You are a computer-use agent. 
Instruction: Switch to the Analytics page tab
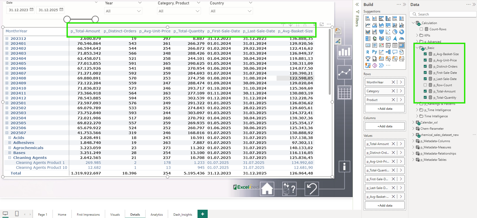[x=157, y=214]
